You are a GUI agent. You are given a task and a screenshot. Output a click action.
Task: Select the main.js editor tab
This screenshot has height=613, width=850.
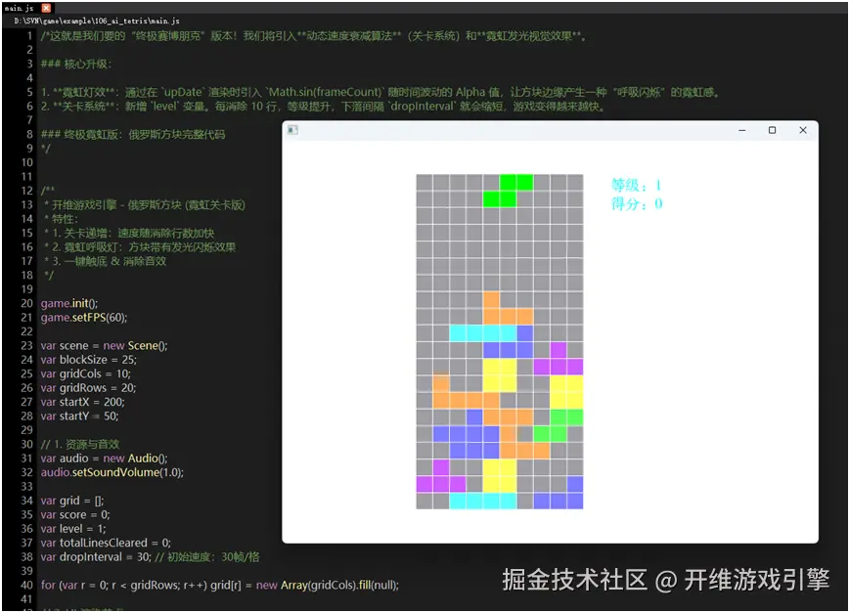(x=20, y=7)
